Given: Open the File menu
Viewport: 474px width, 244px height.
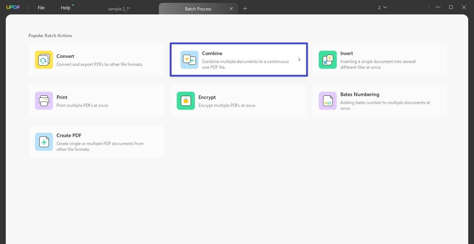Looking at the screenshot, I should (41, 8).
